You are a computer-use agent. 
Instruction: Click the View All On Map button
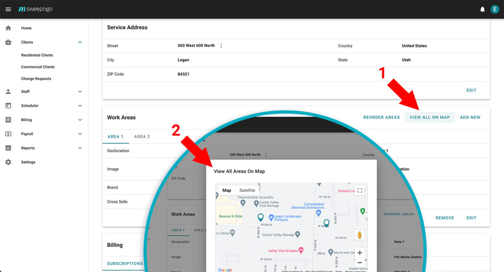[430, 117]
